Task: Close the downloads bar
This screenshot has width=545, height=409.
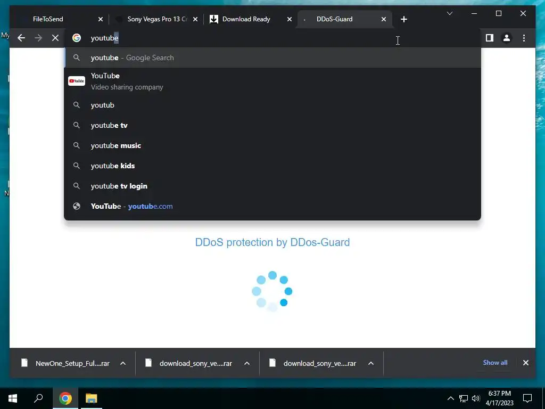Action: [525, 363]
